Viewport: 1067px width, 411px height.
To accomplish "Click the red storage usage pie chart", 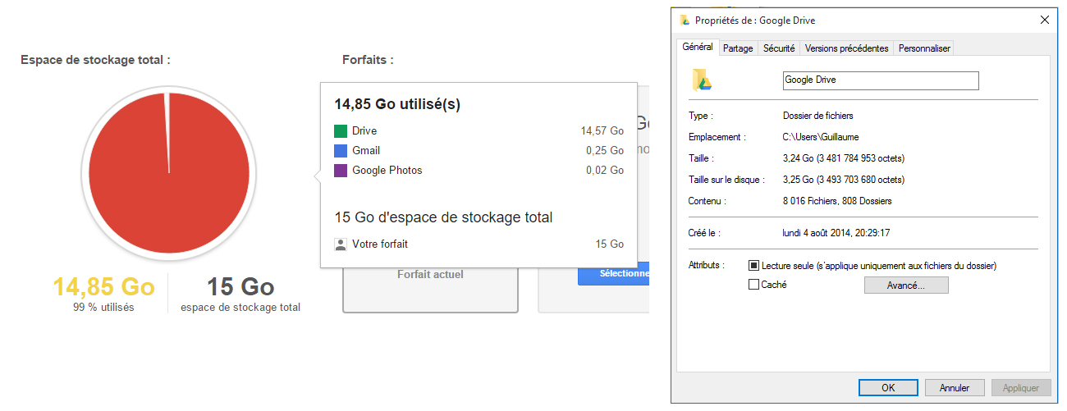I will click(169, 173).
